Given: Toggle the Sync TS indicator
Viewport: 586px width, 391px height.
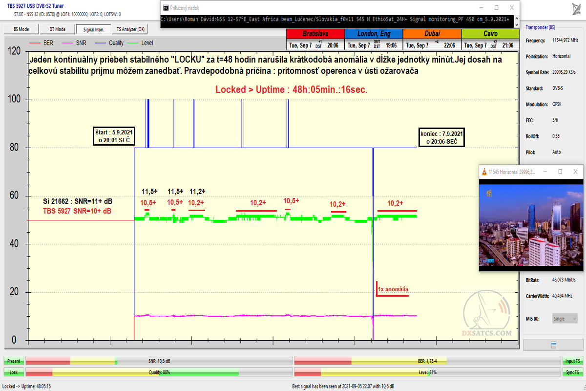Looking at the screenshot, I should (x=572, y=372).
